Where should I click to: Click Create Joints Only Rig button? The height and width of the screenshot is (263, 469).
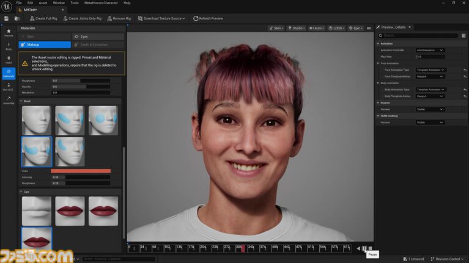coord(83,18)
